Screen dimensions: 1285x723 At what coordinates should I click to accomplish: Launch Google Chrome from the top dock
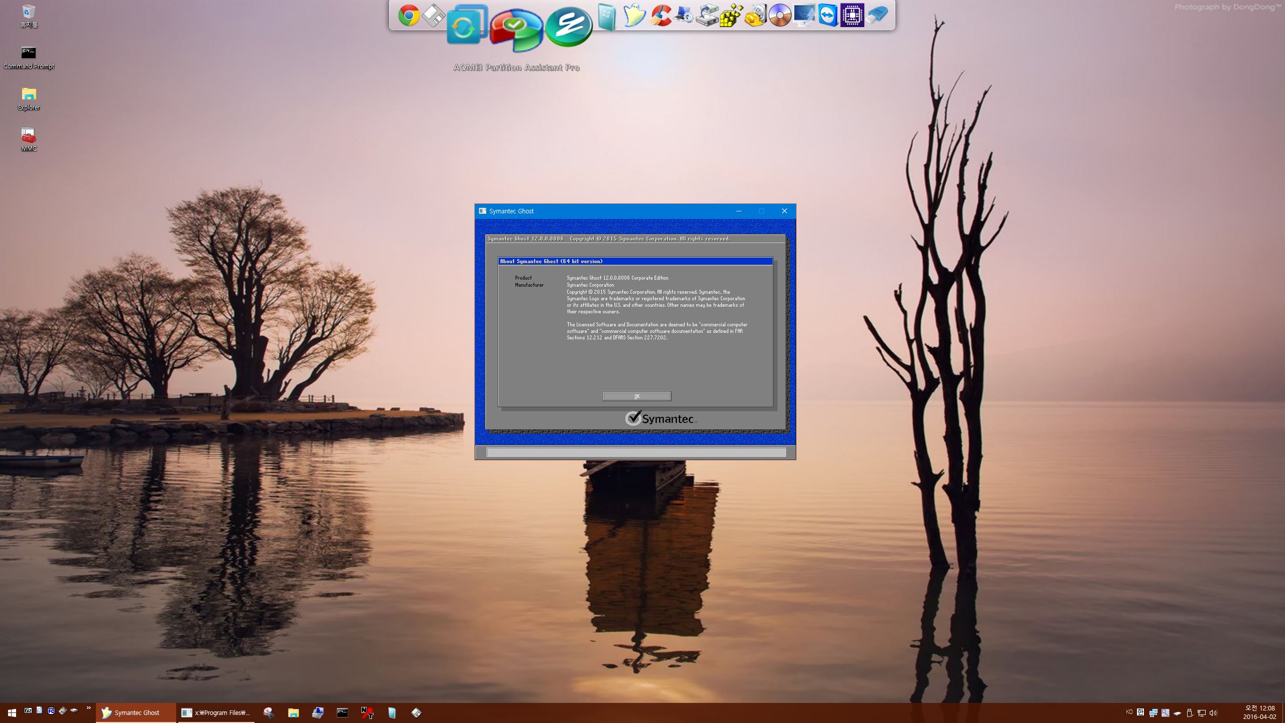(409, 15)
